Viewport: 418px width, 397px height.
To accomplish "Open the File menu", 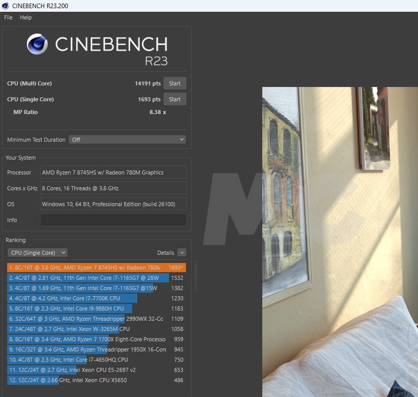I will tap(8, 17).
